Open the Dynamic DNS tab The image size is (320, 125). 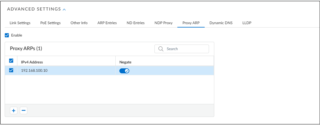221,23
